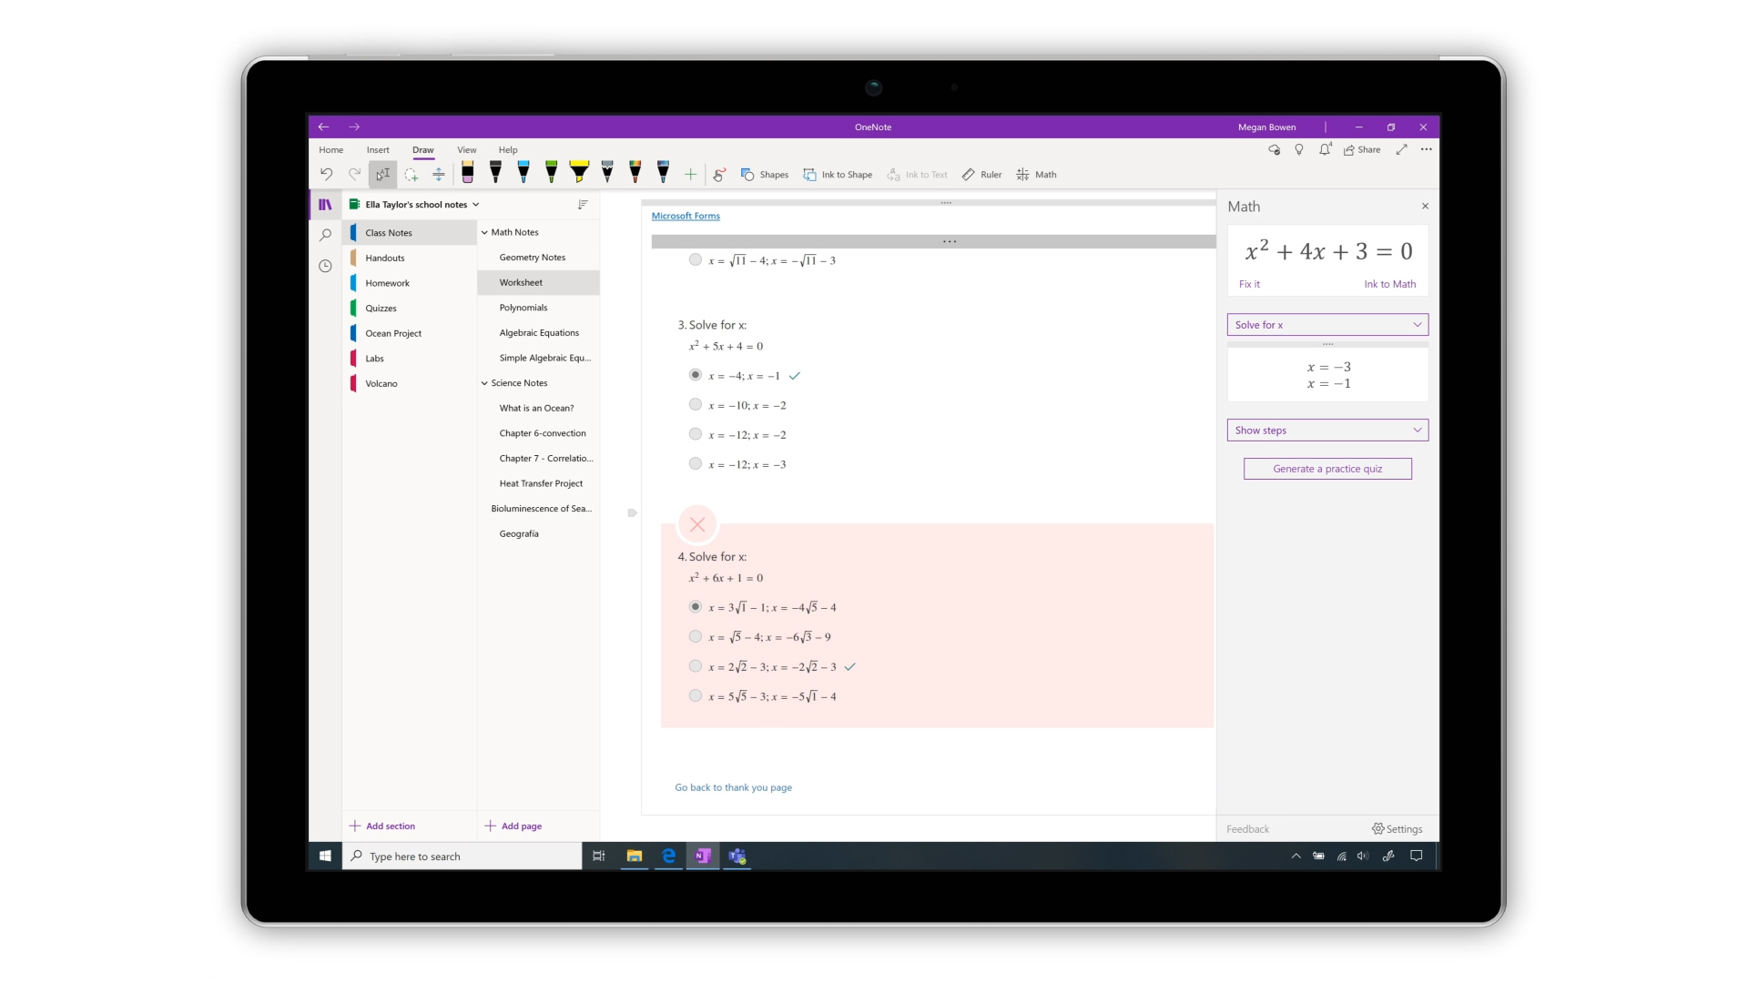The height and width of the screenshot is (983, 1748).
Task: Navigate back with title bar arrow
Action: click(323, 127)
